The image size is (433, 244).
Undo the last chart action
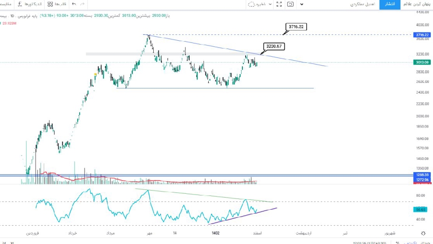tap(74, 4)
